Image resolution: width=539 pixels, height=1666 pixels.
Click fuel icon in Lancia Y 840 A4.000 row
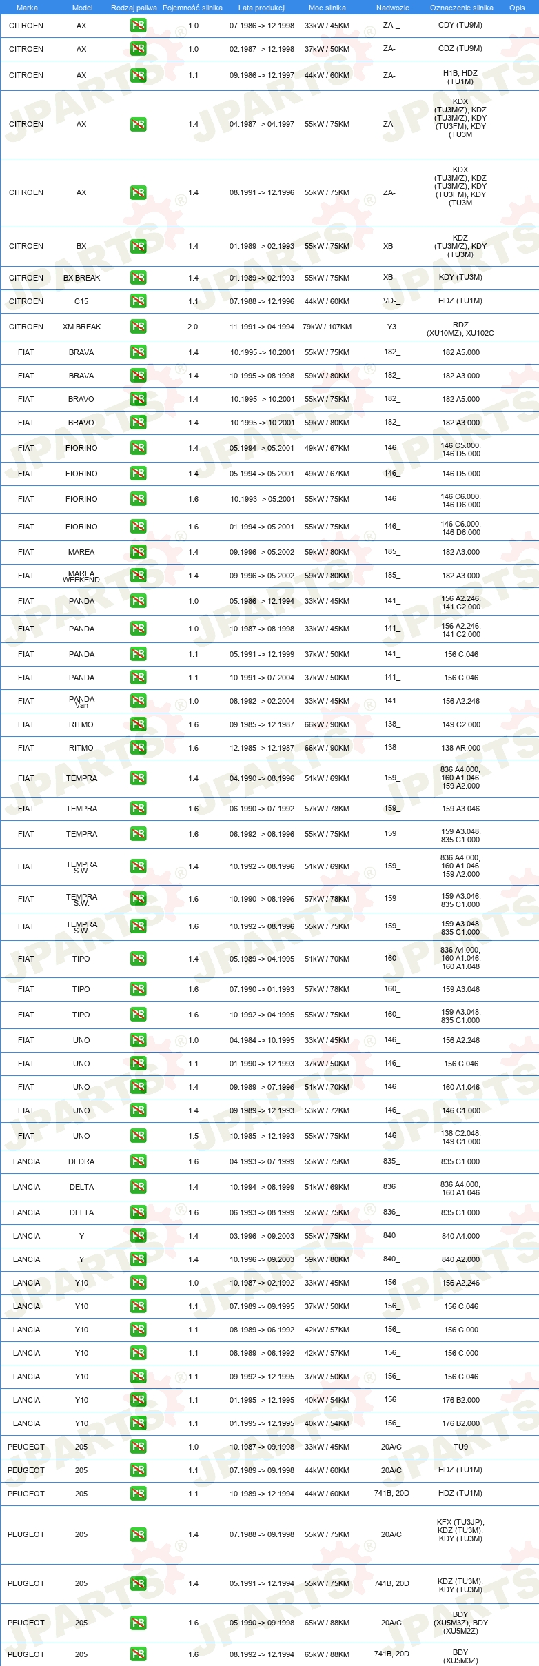(138, 1236)
